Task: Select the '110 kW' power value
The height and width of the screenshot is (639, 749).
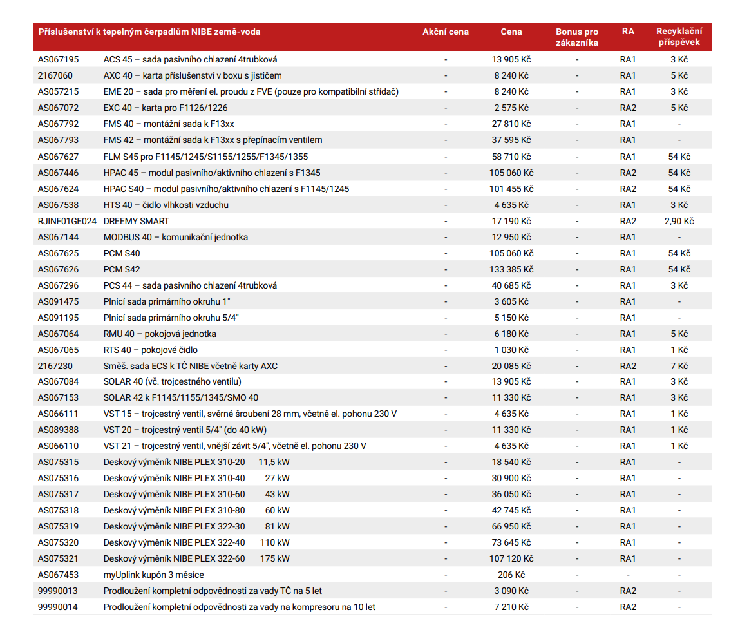Action: pyautogui.click(x=274, y=543)
